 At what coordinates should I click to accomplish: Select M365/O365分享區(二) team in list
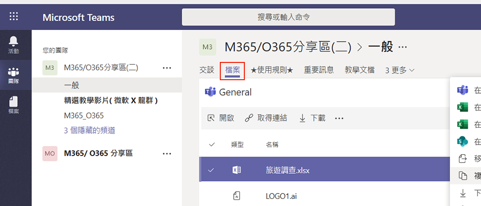tap(101, 68)
